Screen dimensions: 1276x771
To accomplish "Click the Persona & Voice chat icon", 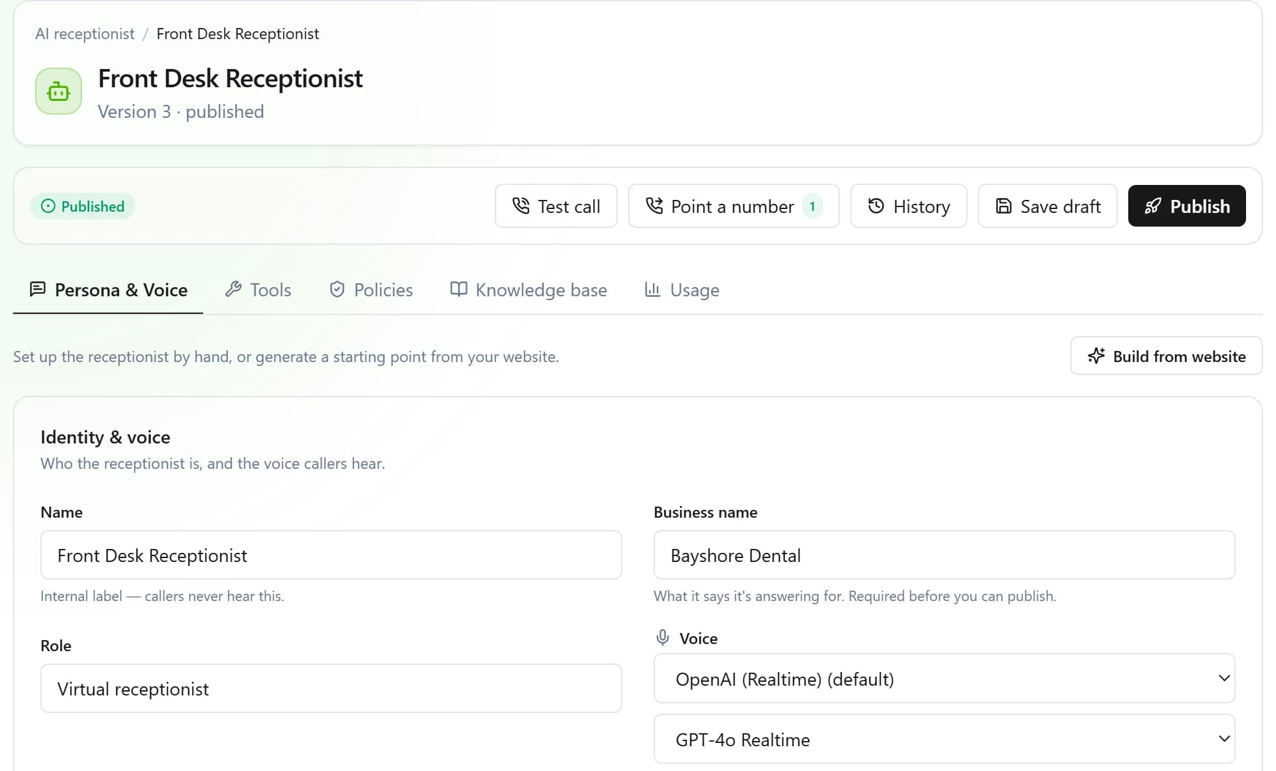I will [38, 289].
